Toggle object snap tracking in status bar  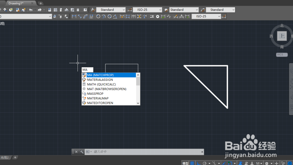point(224,163)
